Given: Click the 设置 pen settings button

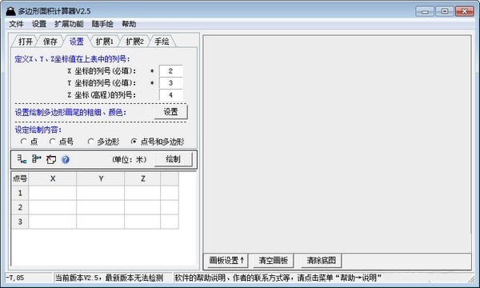Looking at the screenshot, I should 171,112.
